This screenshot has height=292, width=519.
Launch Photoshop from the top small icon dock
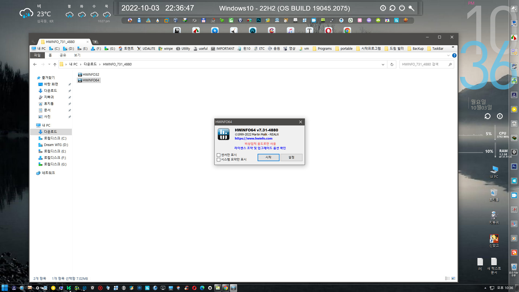258,20
